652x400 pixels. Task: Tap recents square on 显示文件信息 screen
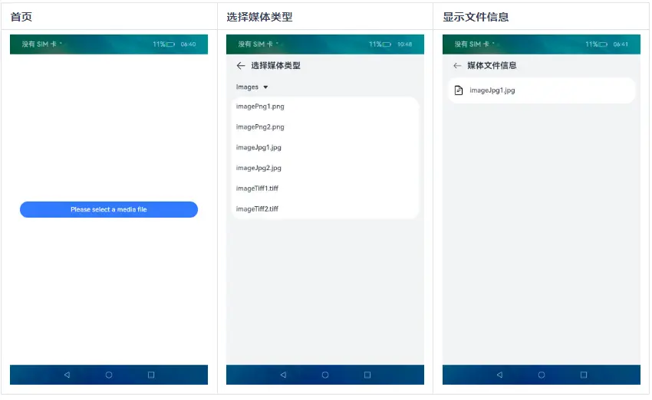[584, 375]
